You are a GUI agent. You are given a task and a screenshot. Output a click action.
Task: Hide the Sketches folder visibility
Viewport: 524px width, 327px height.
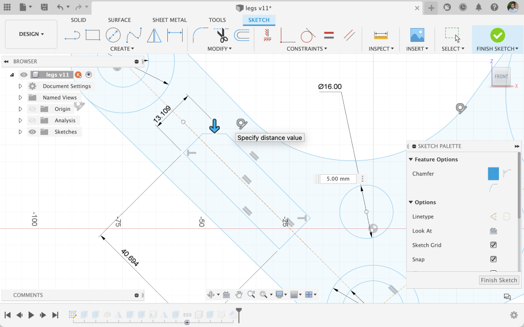[33, 132]
